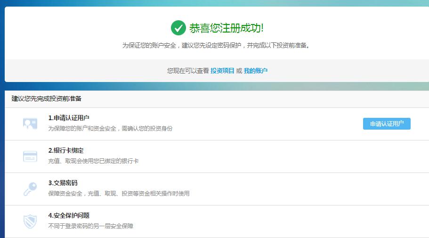
Task: Click the security shield icon
Action: (x=30, y=222)
